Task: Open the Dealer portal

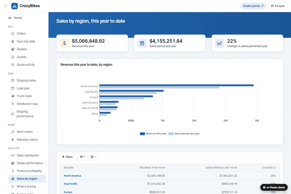Action: (x=253, y=6)
